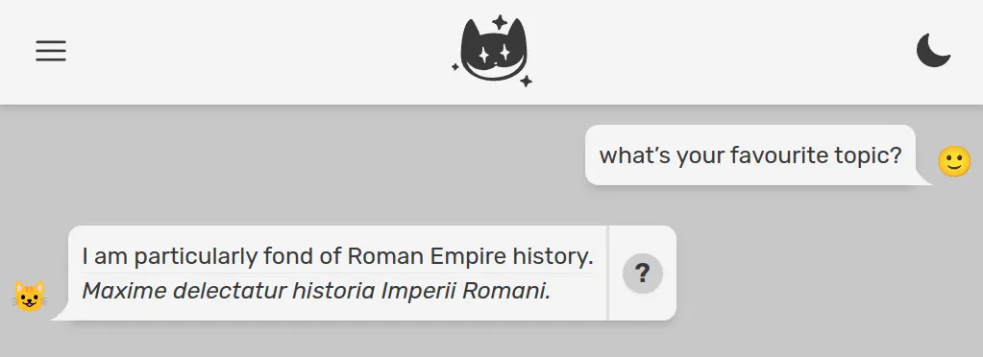Click the tiny sparkle left of cat logo
The height and width of the screenshot is (357, 983).
tap(455, 66)
